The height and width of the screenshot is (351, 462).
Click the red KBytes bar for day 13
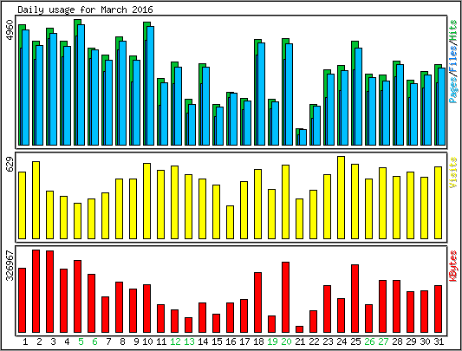point(189,325)
